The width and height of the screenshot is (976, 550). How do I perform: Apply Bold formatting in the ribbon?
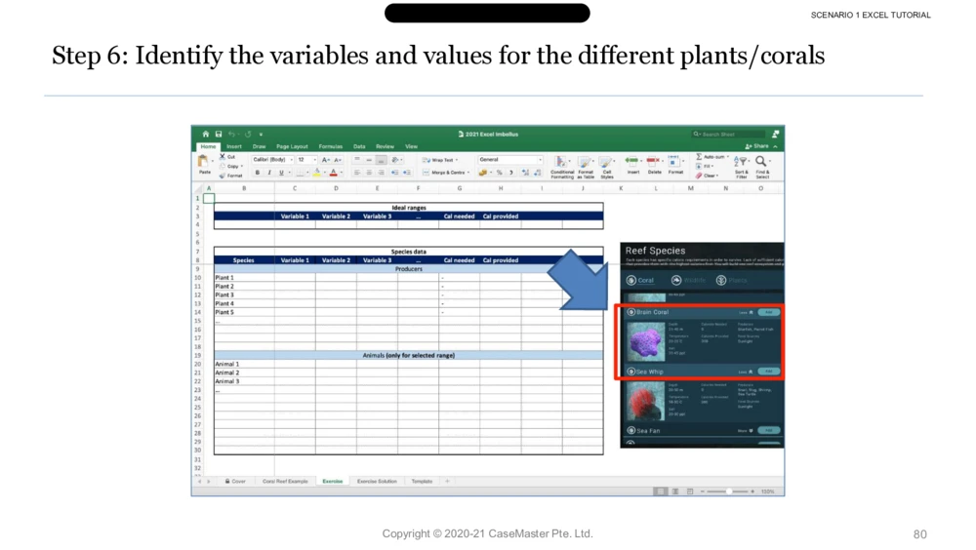point(258,173)
